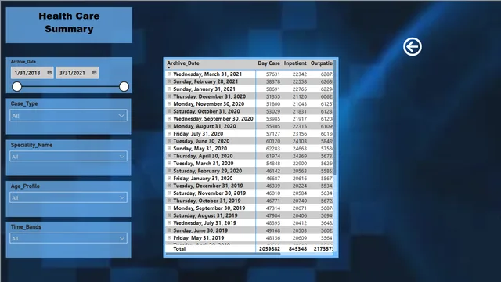Open start date calendar picker icon
The width and height of the screenshot is (501, 282).
49,73
